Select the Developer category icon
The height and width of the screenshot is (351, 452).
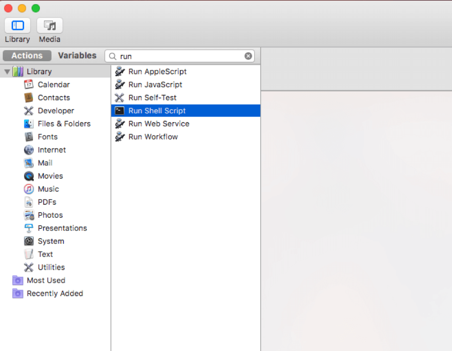click(29, 110)
